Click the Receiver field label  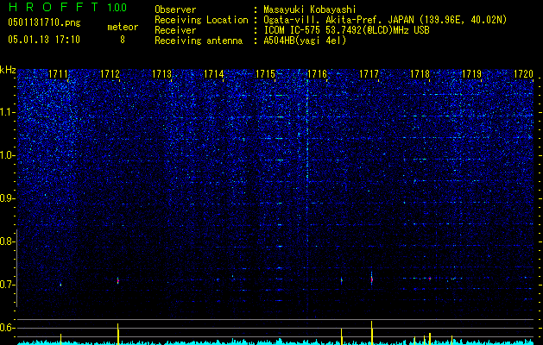pos(175,30)
